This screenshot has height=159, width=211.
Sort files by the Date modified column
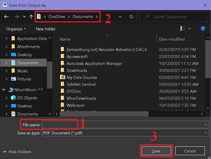pos(172,39)
